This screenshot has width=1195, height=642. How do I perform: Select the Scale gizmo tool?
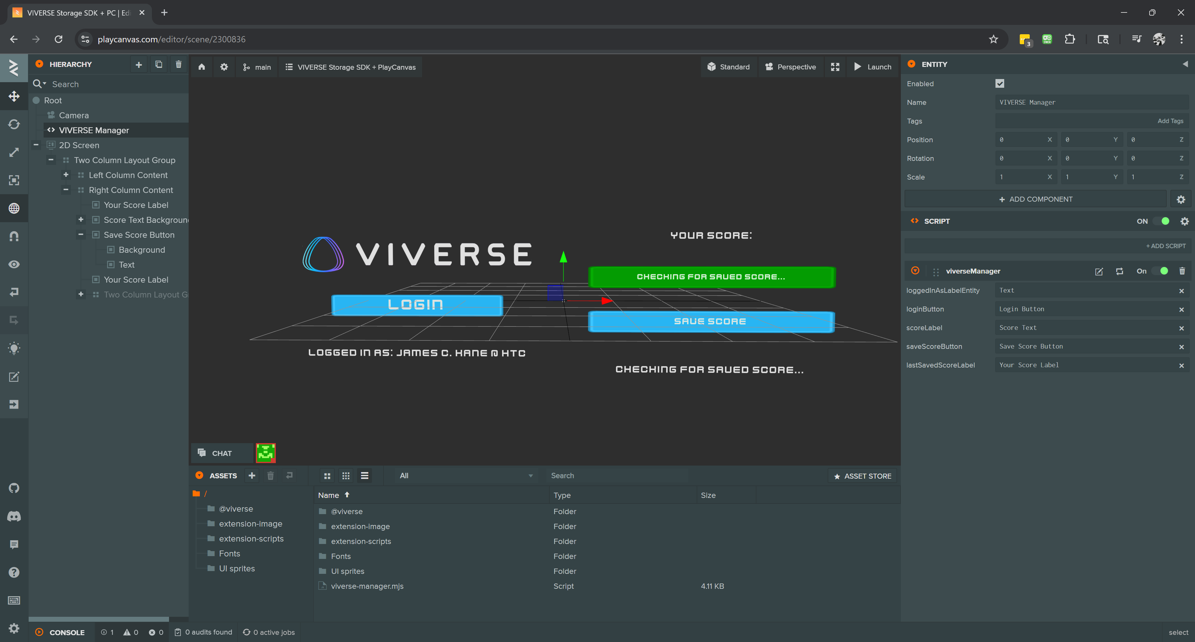(x=14, y=152)
